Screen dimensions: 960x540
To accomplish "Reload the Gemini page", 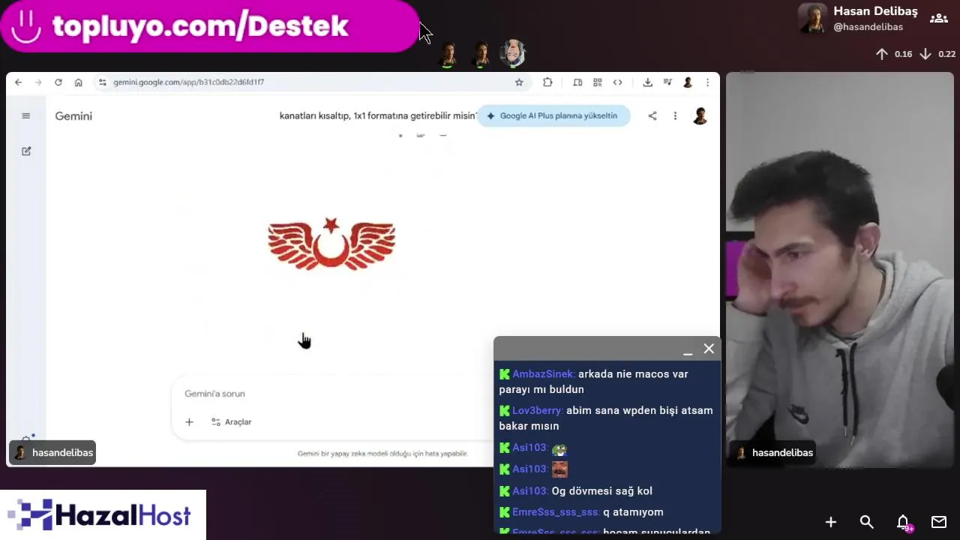I will (x=58, y=82).
